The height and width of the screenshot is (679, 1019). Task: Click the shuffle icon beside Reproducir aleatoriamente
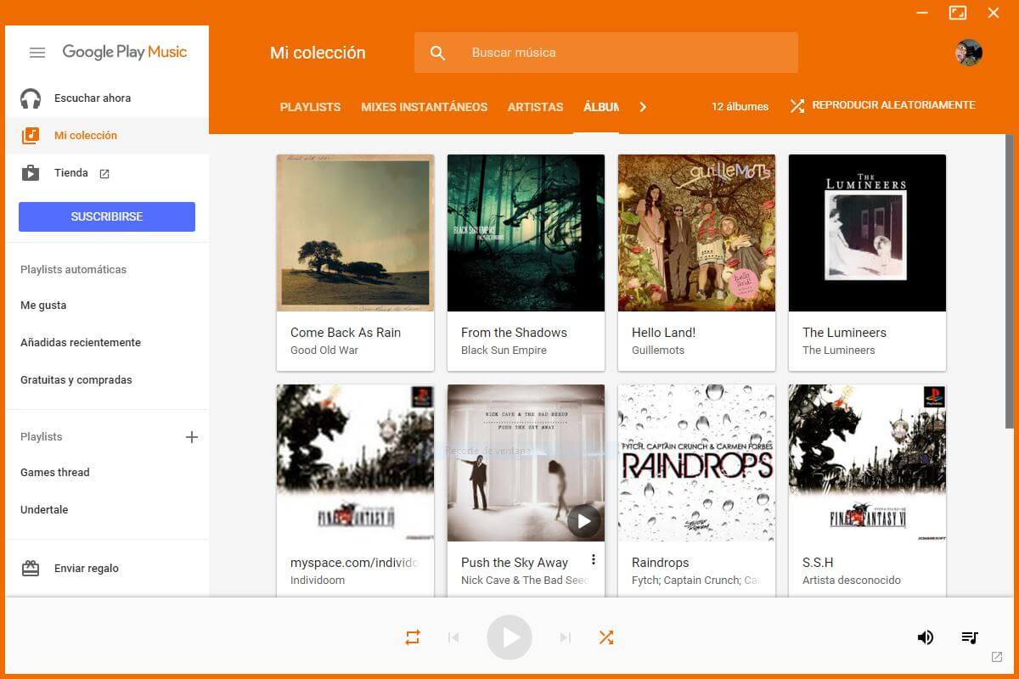[797, 106]
